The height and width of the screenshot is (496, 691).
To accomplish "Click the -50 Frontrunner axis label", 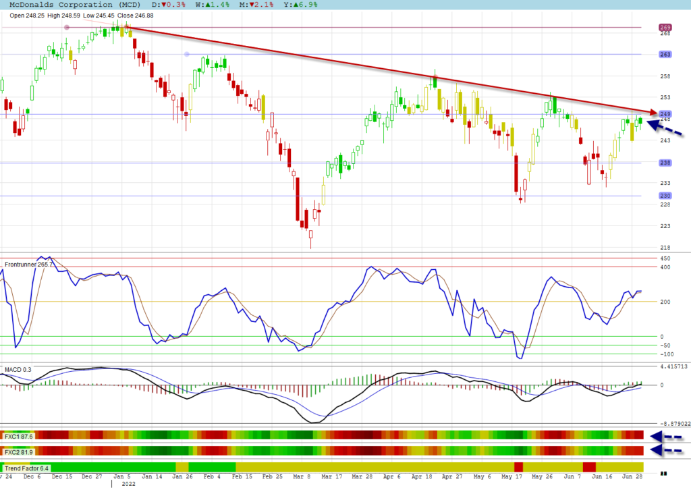I will tap(665, 346).
